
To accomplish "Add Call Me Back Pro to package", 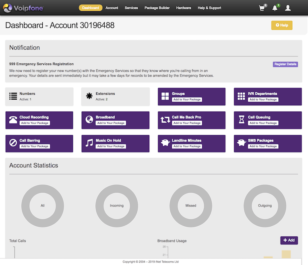I will pos(187,123).
